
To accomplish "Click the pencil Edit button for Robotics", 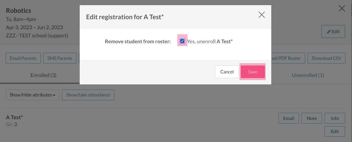I will click(x=333, y=32).
